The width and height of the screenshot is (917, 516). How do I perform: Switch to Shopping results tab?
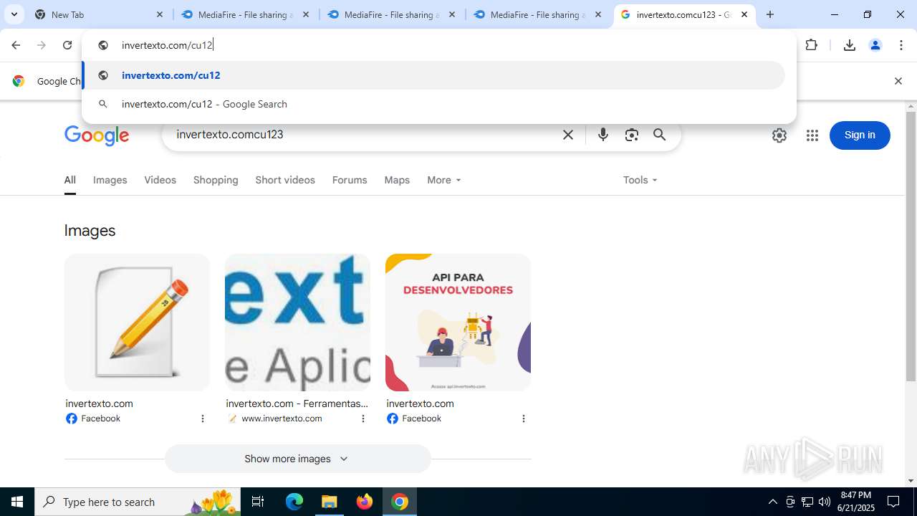point(216,181)
